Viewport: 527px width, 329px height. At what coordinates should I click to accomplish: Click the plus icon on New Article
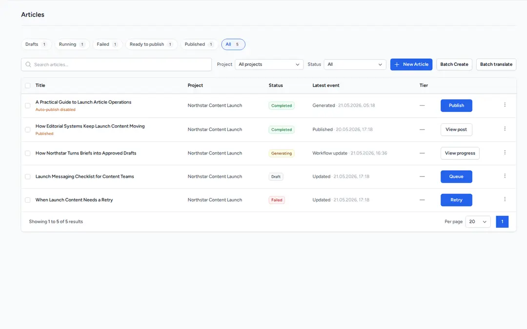[397, 64]
